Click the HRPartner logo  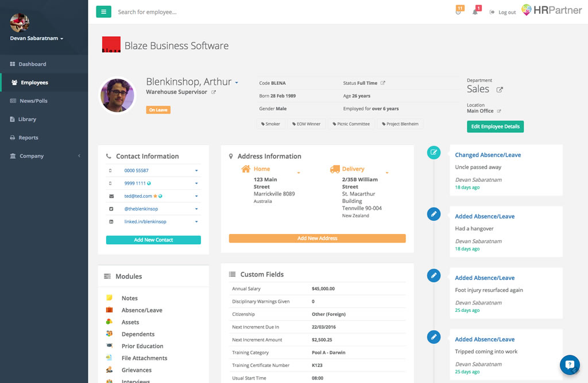(552, 10)
